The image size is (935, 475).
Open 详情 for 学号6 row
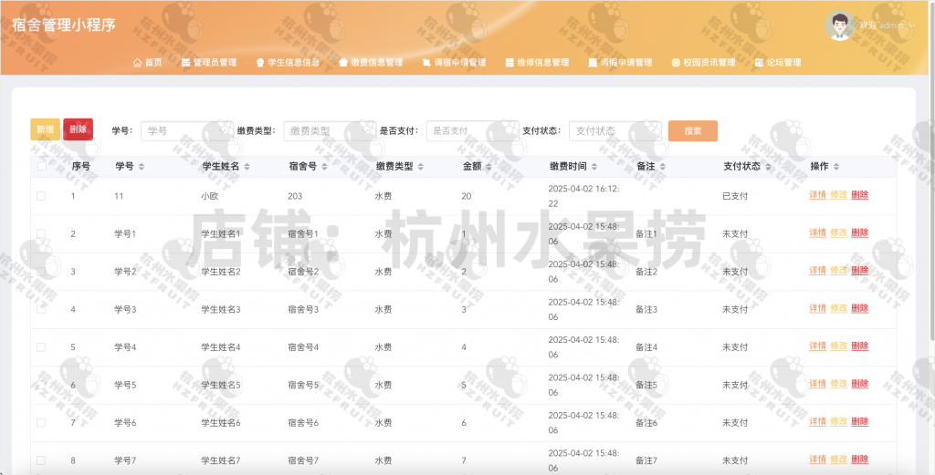tap(817, 421)
